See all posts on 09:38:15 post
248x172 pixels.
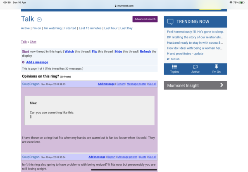152,84
